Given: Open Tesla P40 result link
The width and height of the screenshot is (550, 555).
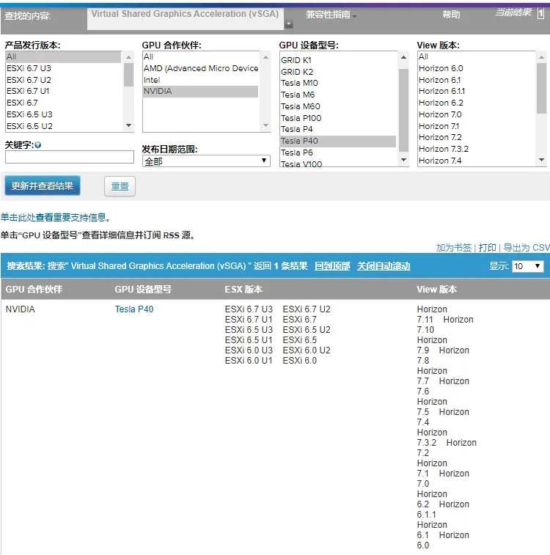Looking at the screenshot, I should (134, 309).
